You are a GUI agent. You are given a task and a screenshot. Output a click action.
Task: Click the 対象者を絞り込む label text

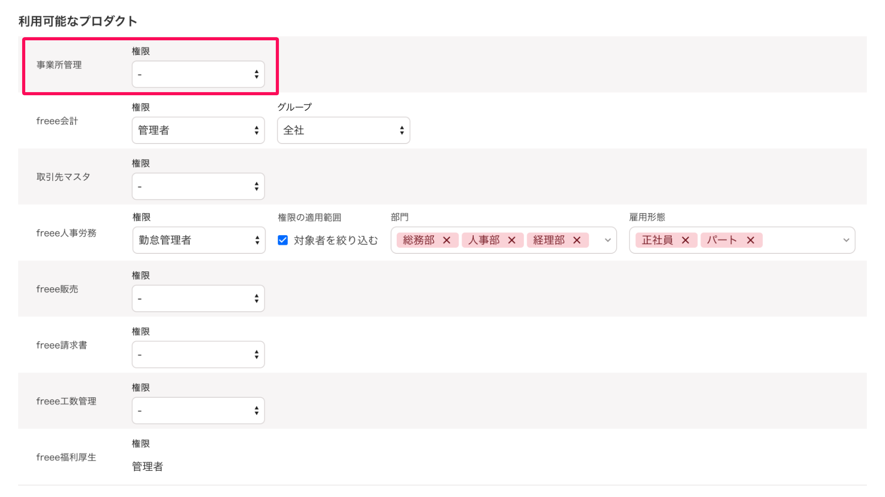click(x=336, y=240)
